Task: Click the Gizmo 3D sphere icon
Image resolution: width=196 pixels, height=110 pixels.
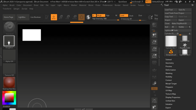Action: click(82, 17)
